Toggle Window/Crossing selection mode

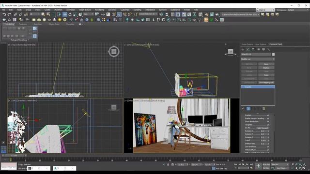coord(59,14)
